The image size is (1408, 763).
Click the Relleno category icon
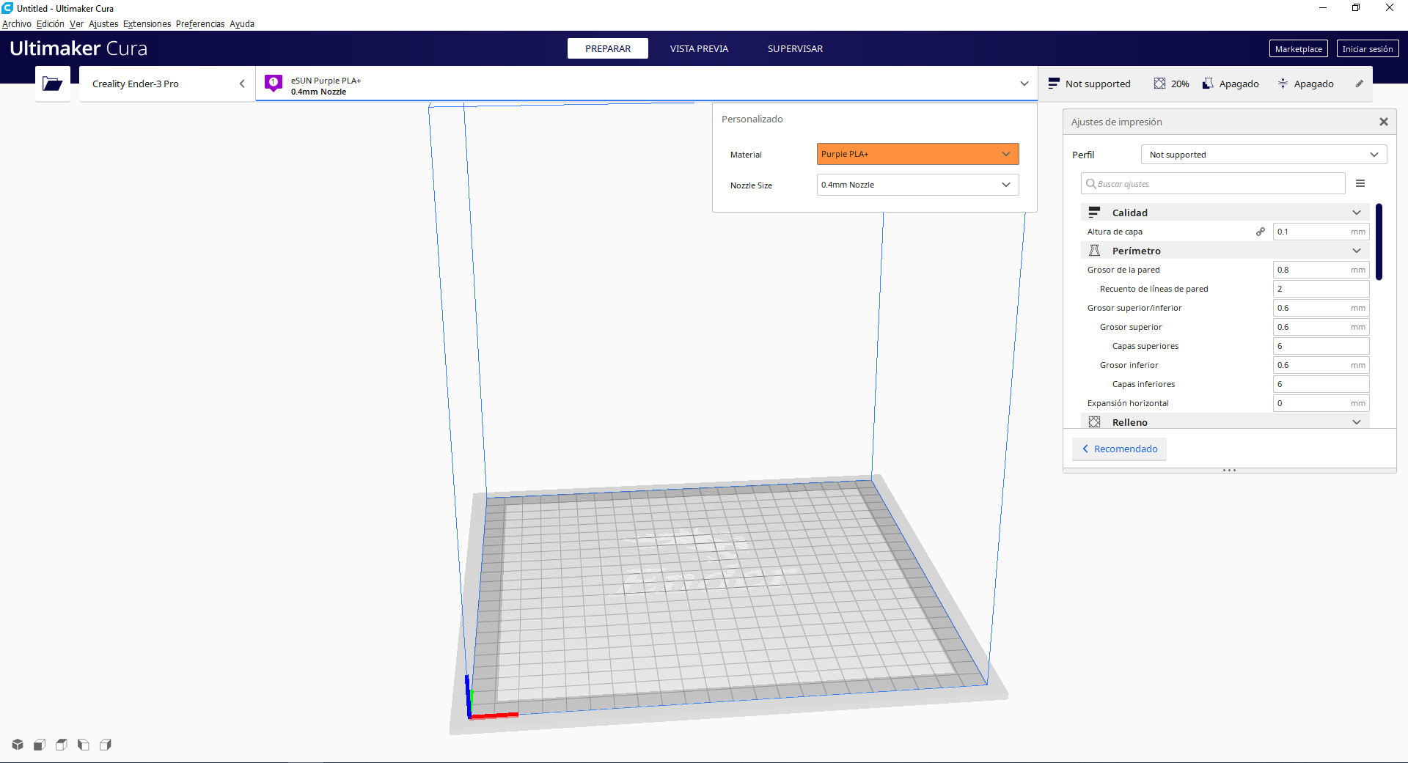pyautogui.click(x=1094, y=422)
